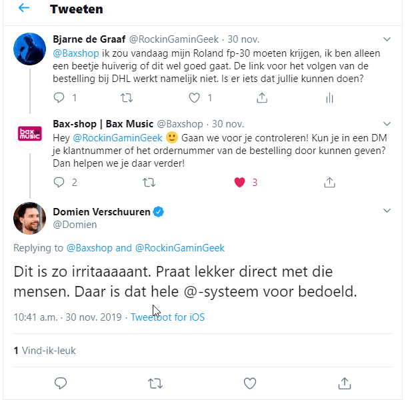Expand the Bax-shop tweet options chevron
The height and width of the screenshot is (400, 414).
click(x=387, y=125)
